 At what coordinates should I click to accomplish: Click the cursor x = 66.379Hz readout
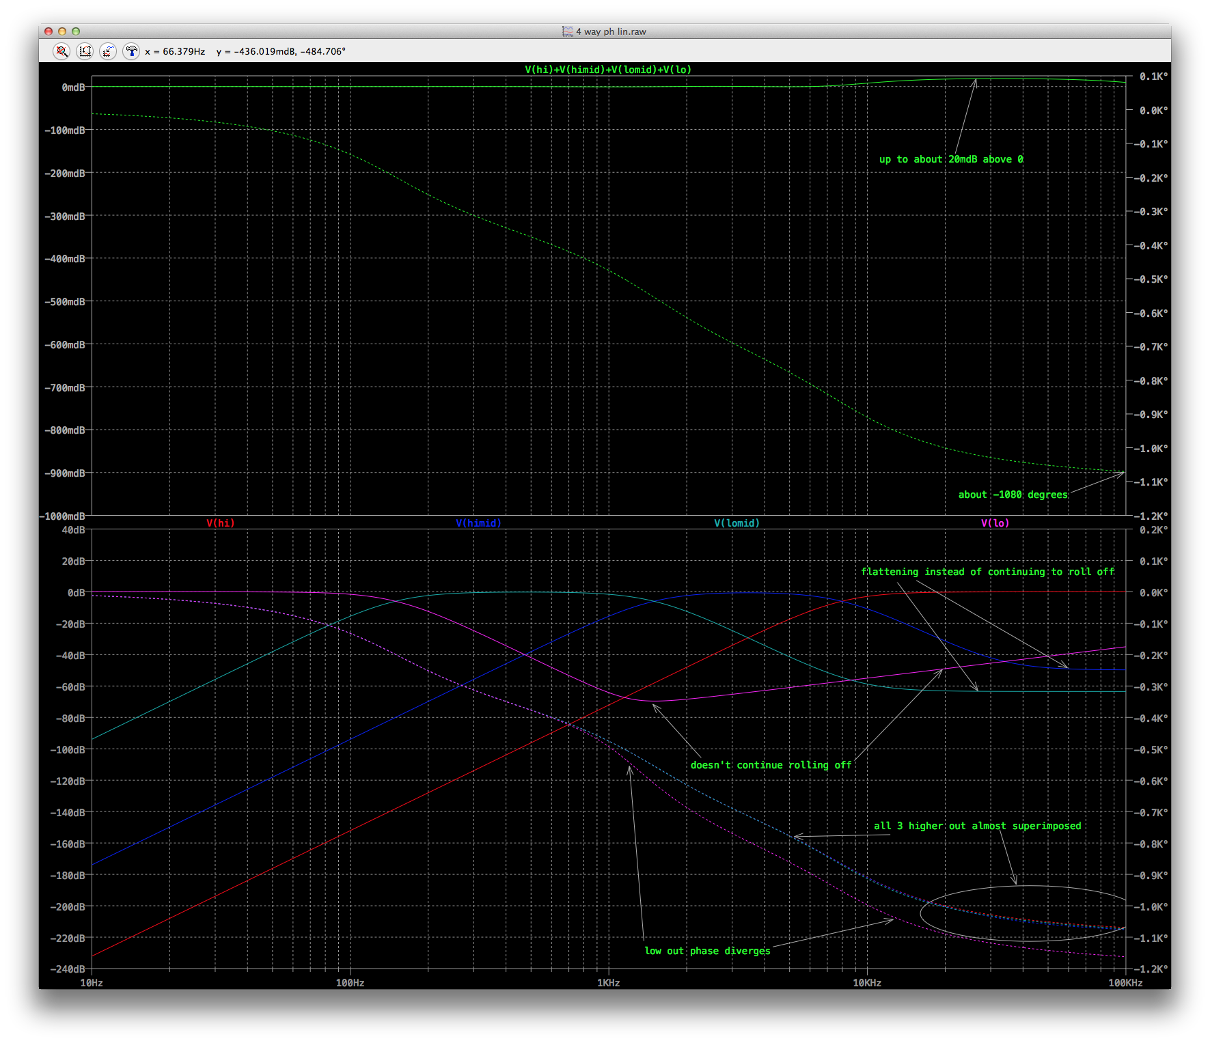(175, 51)
